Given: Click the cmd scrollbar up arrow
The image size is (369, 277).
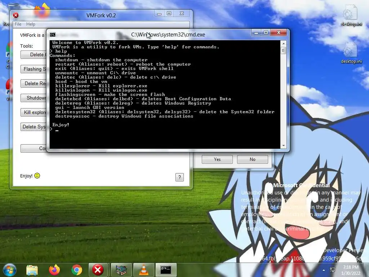Looking at the screenshot, I should (283, 44).
